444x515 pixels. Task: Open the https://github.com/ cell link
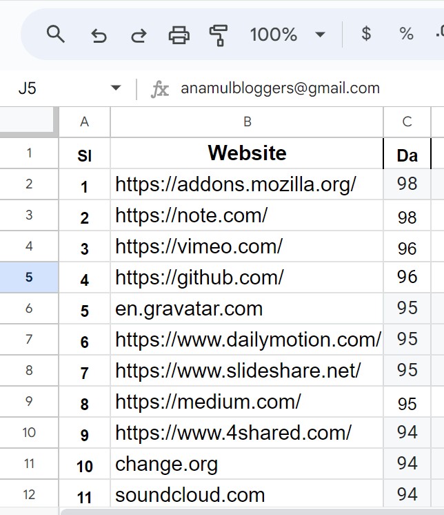(x=200, y=277)
